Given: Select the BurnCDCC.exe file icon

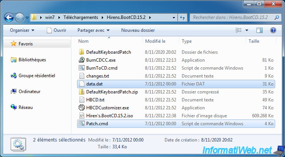Looking at the screenshot, I should pyautogui.click(x=81, y=60).
